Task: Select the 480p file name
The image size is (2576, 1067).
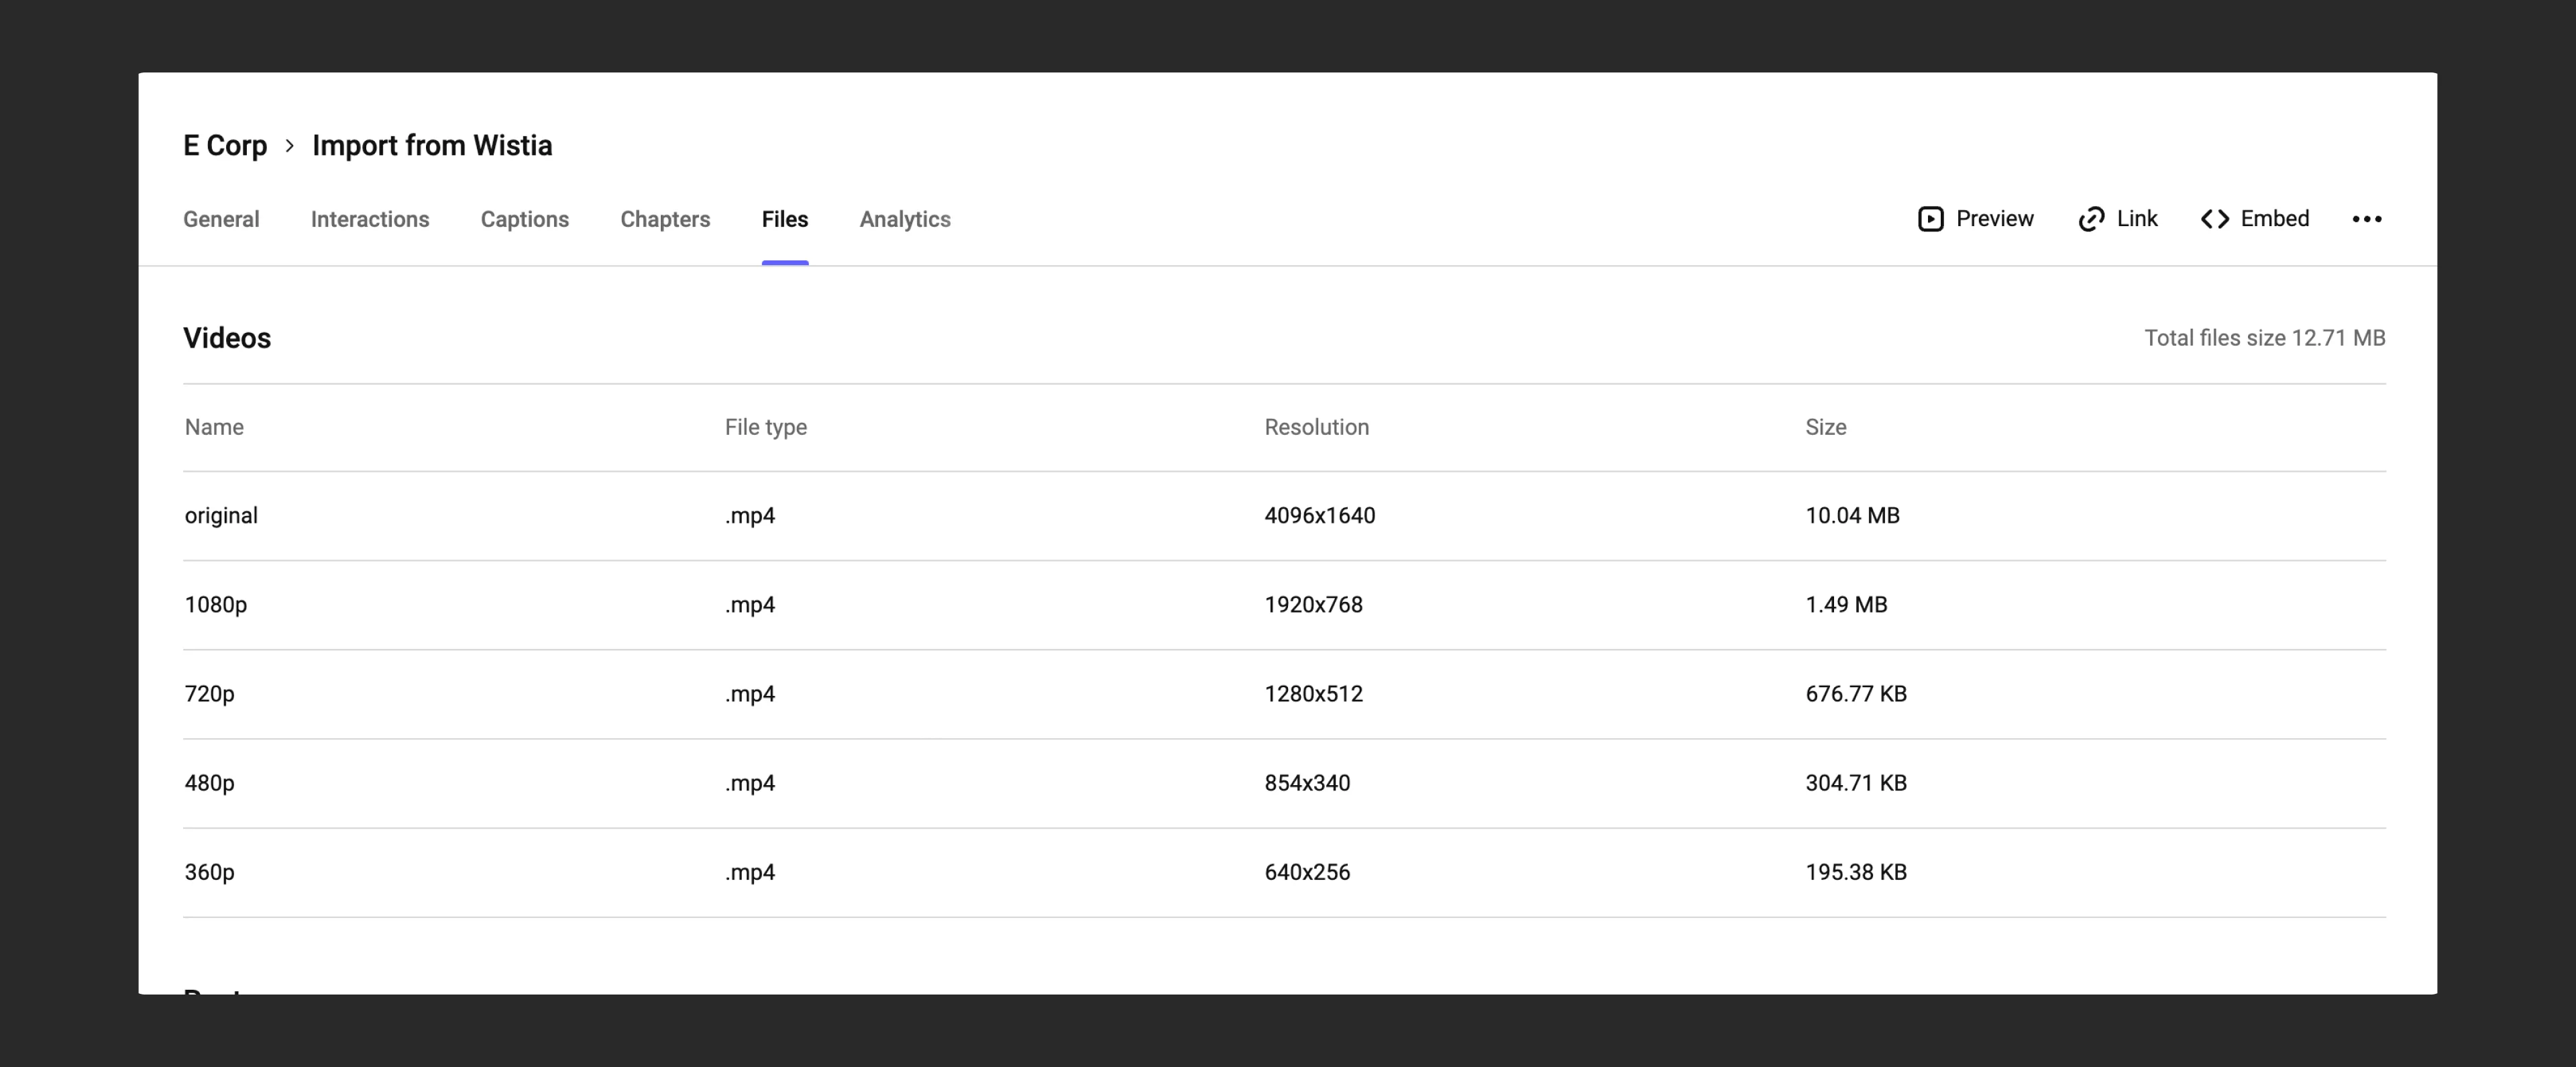Action: [210, 783]
